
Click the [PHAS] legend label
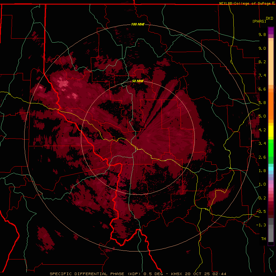coord(259,21)
